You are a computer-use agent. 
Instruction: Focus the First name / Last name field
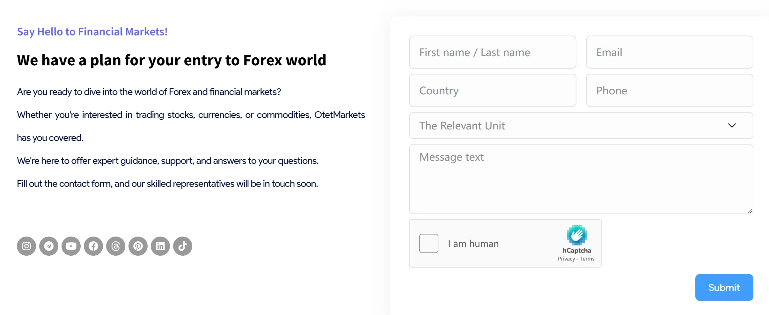click(x=493, y=52)
